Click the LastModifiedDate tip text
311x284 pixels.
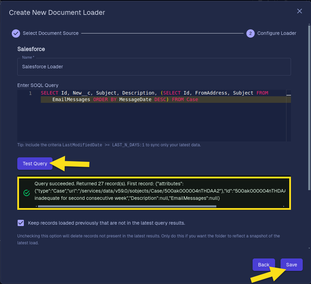[x=109, y=145]
